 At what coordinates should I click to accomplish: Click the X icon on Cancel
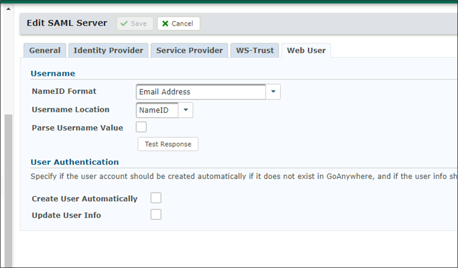point(165,23)
